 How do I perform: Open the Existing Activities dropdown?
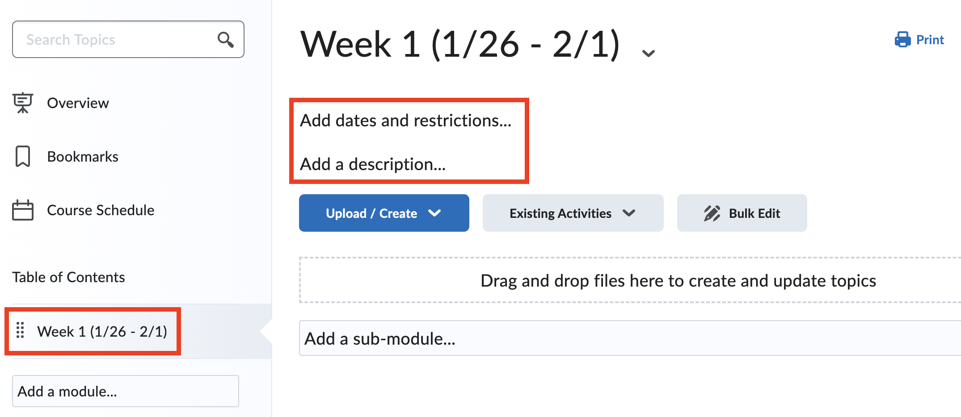(629, 213)
